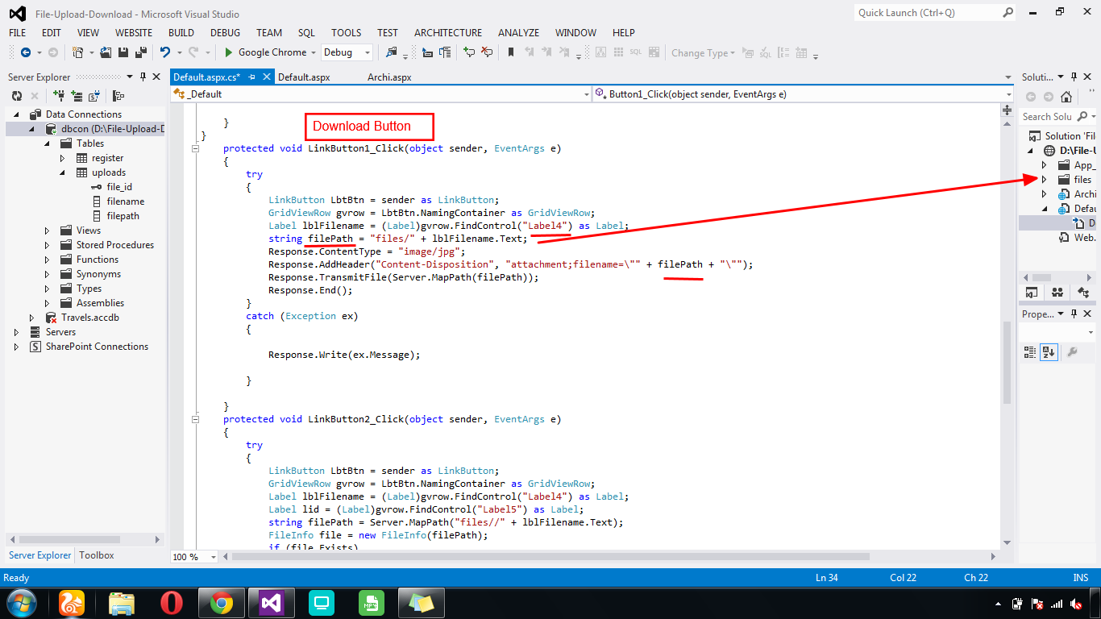Screen dimensions: 1101x619
Task: Open Windows Explorer from the taskbar
Action: (122, 603)
